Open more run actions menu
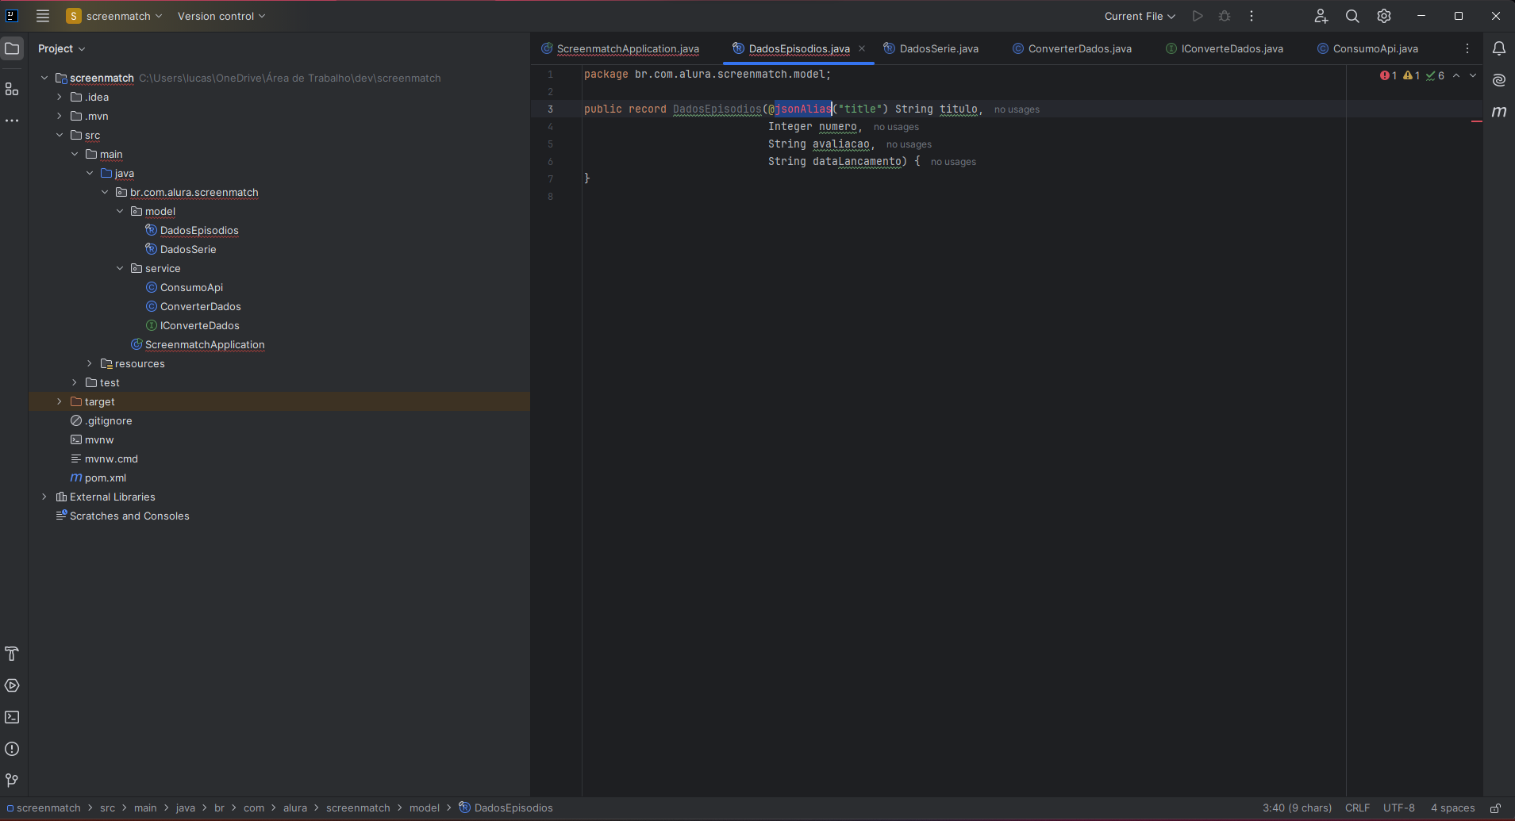 point(1252,16)
